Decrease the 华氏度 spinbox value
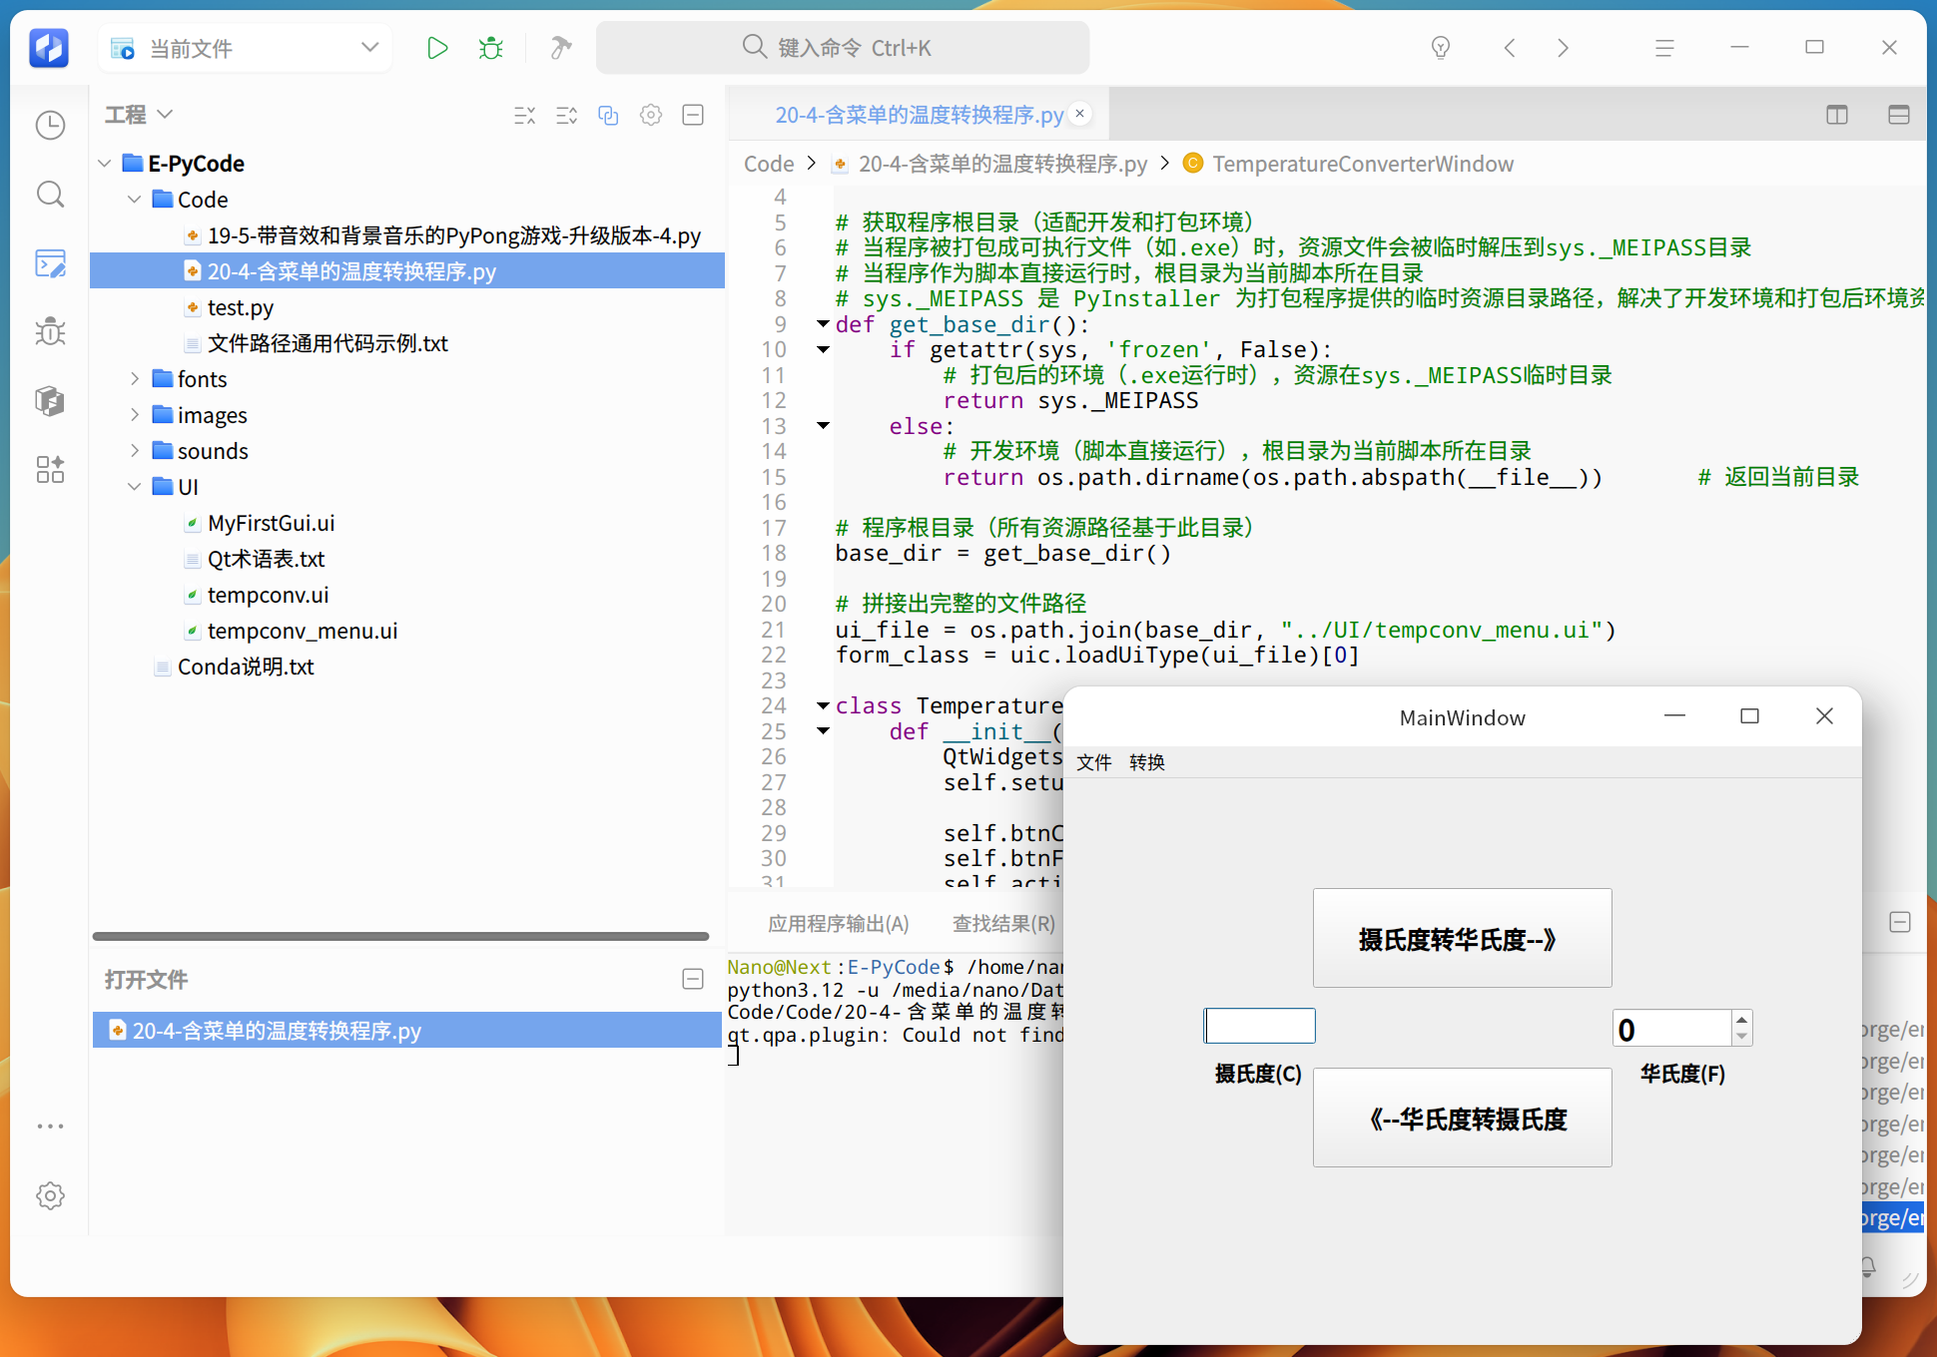 [1741, 1037]
